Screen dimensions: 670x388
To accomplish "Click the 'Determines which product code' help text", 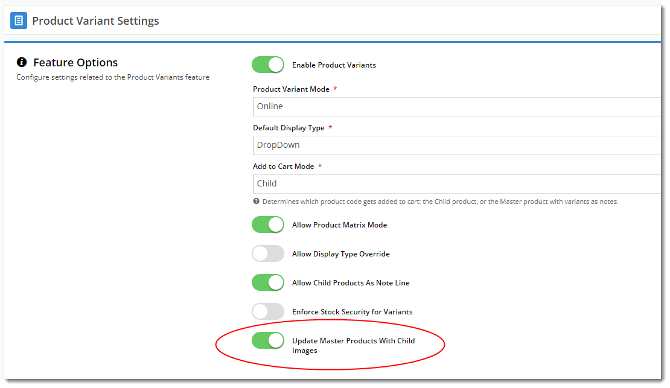I will point(441,202).
